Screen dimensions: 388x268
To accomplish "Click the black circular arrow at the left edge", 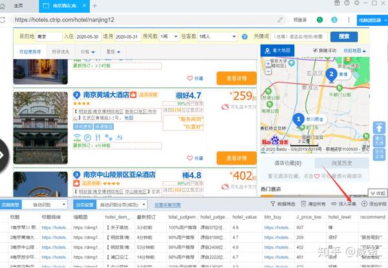I will [x=3, y=156].
